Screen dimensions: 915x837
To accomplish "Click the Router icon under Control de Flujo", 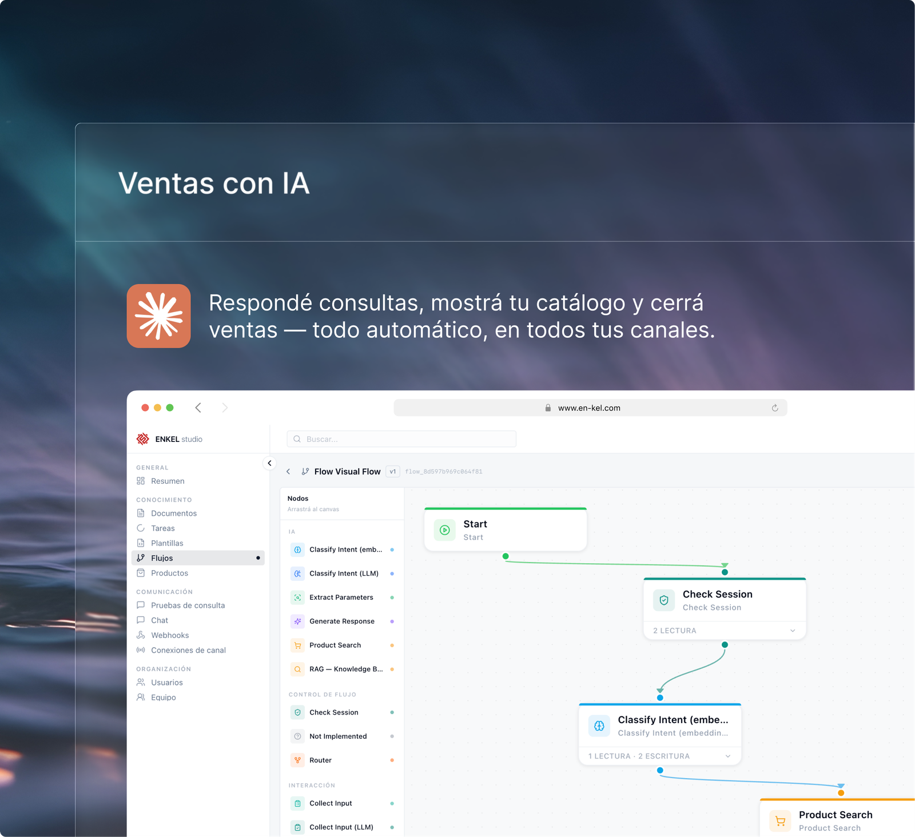I will point(297,760).
